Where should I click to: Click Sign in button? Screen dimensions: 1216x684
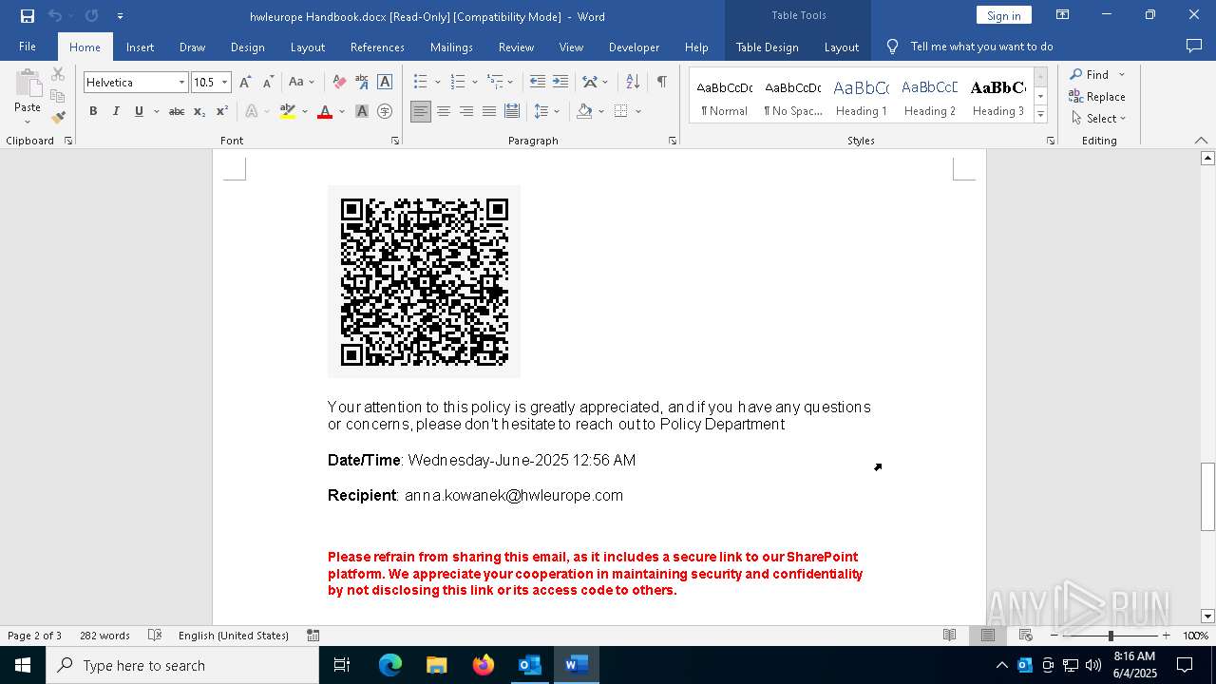tap(1003, 15)
